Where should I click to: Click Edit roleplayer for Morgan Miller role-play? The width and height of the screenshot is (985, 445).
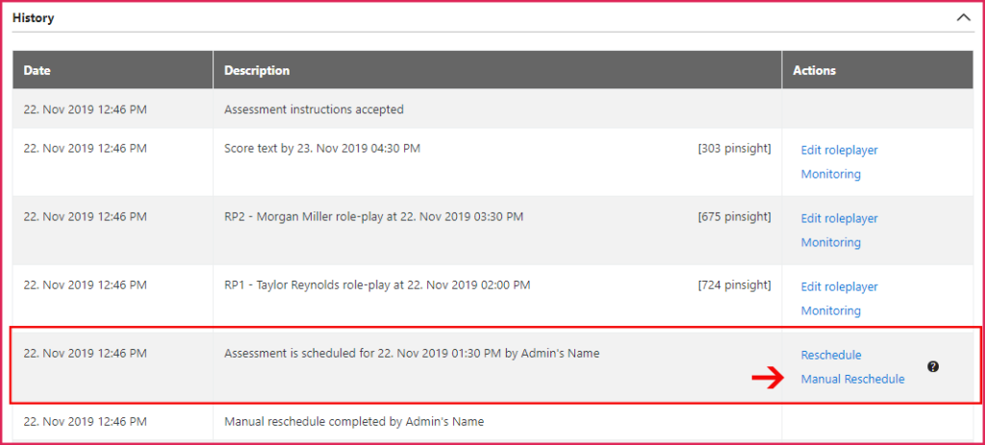coord(839,218)
